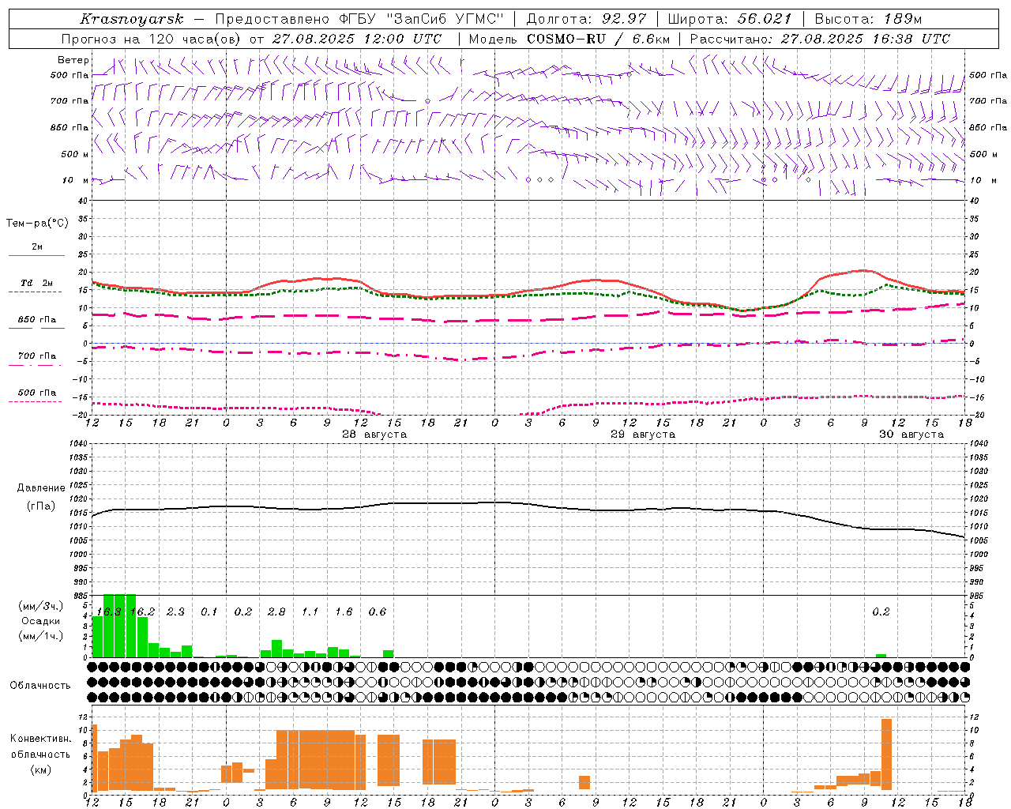Click the elevation text Высота: 189м
Image resolution: width=1011 pixels, height=809 pixels.
868,19
